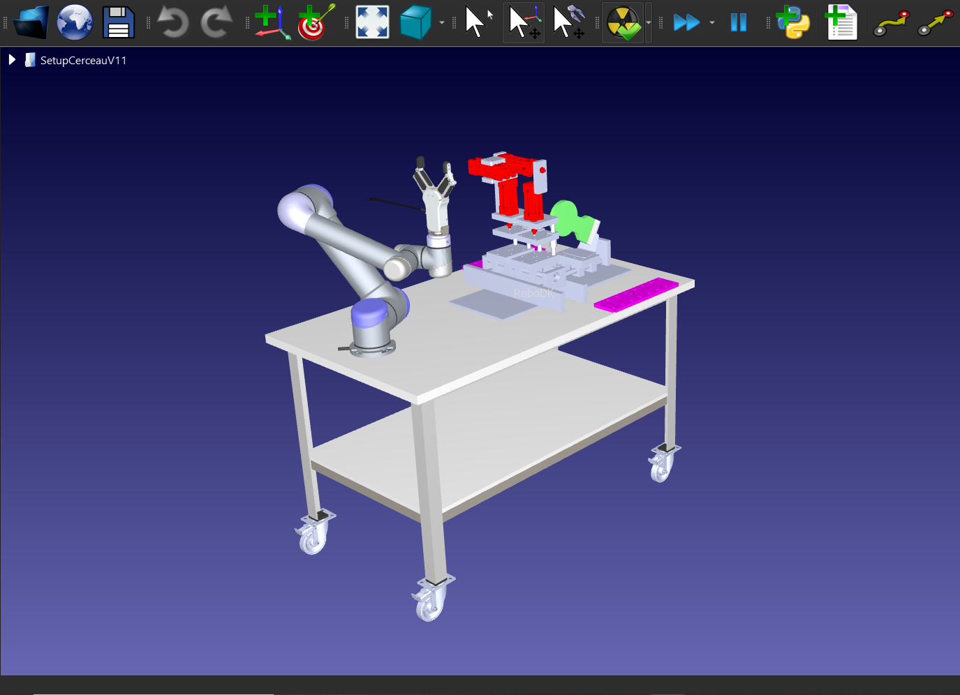Image resolution: width=960 pixels, height=695 pixels.
Task: Add a new robot target
Action: tap(316, 22)
